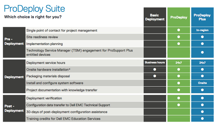Select the ProDeploy Plus column header

pos(202,17)
